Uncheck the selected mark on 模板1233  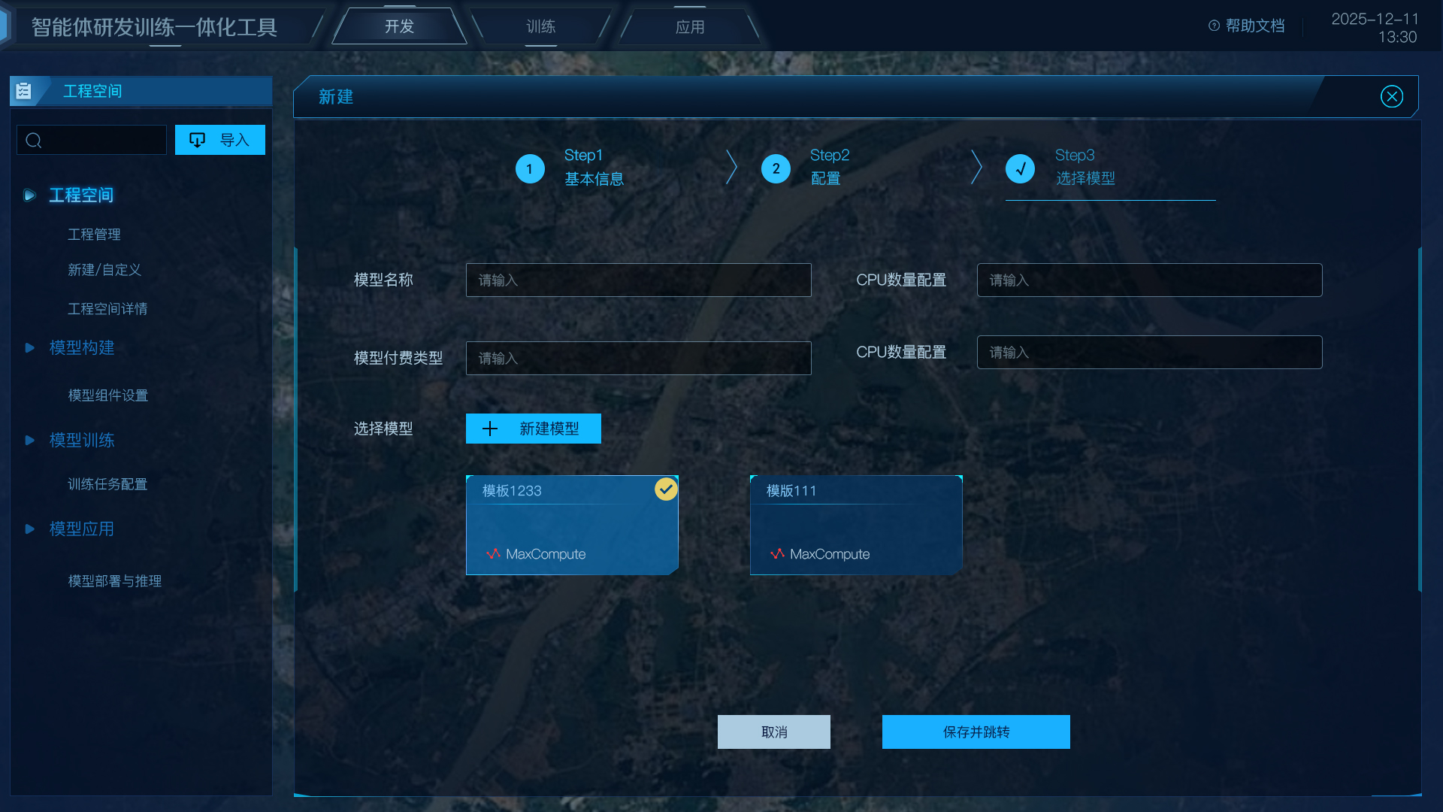click(x=666, y=489)
